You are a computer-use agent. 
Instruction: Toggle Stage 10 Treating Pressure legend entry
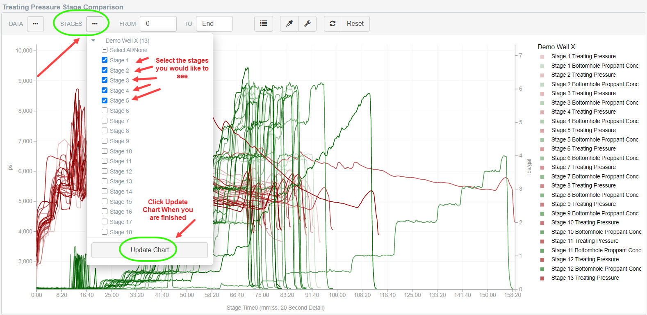coord(585,222)
